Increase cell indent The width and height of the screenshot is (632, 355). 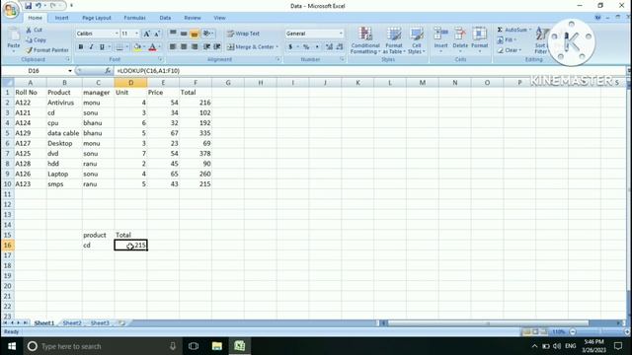[217, 46]
